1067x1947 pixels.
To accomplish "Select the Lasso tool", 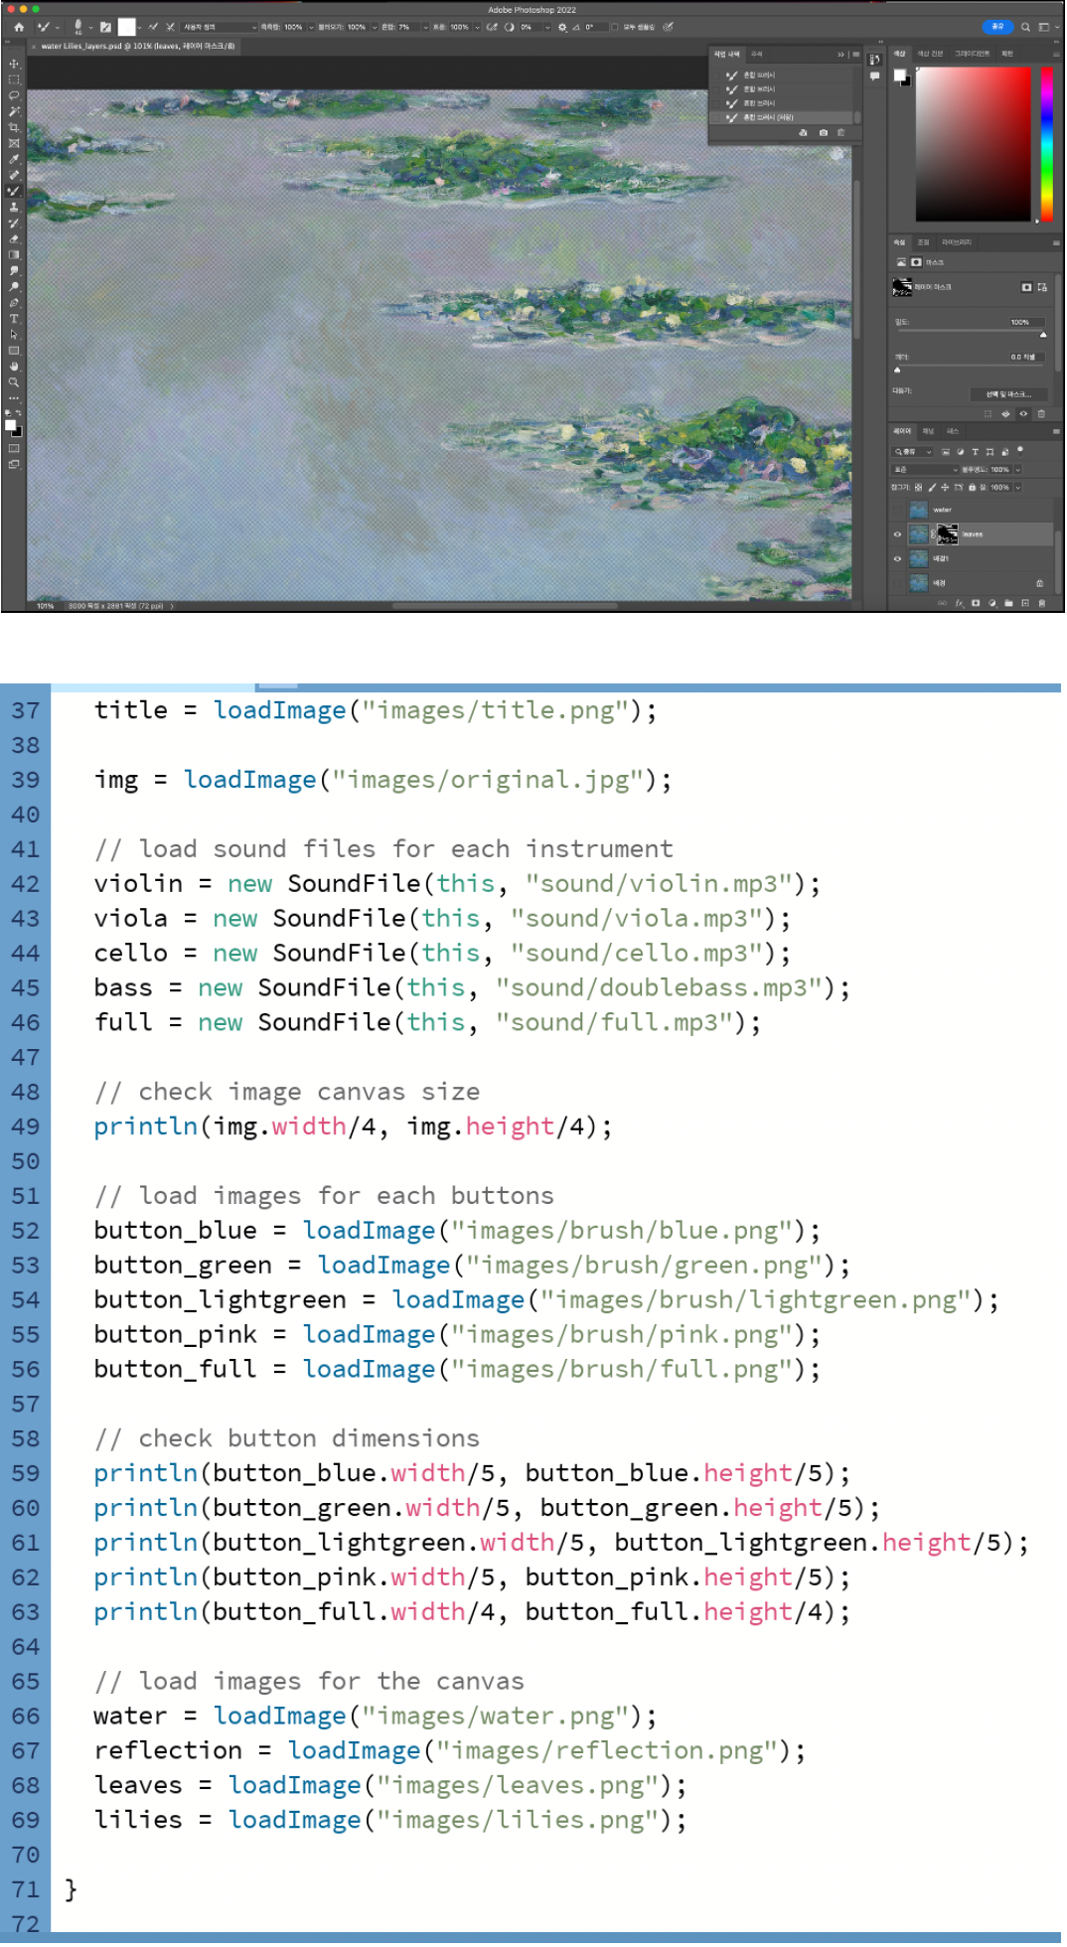I will [x=14, y=95].
